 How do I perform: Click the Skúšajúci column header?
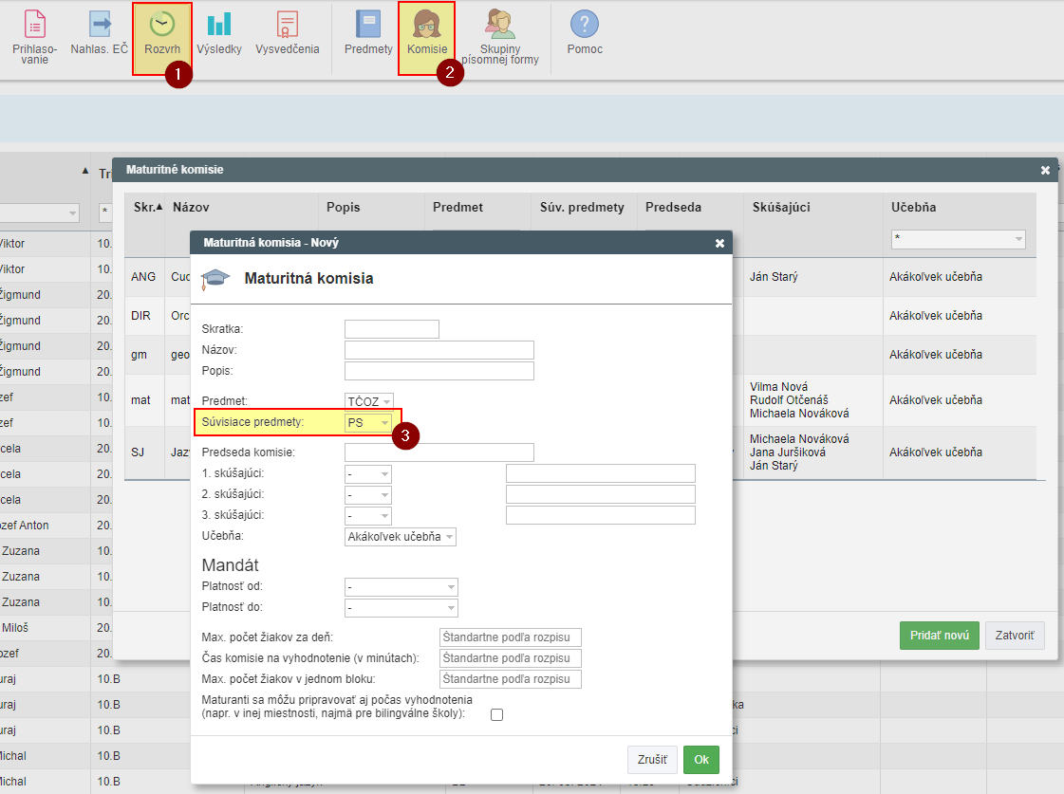click(x=781, y=208)
